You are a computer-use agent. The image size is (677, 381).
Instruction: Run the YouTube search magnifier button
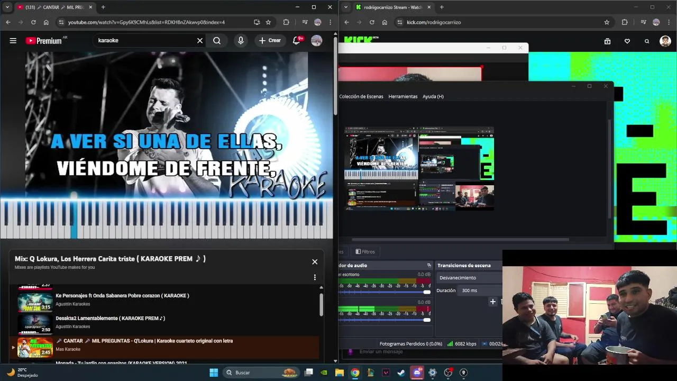coord(217,40)
